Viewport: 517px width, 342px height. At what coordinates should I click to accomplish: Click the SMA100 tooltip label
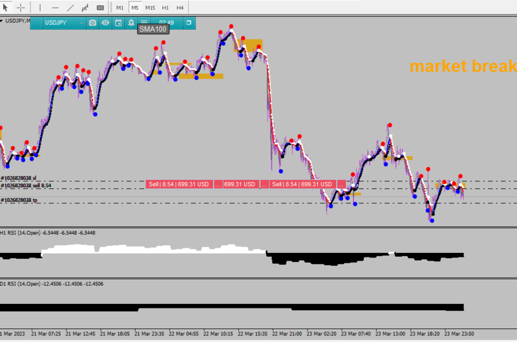(x=153, y=29)
